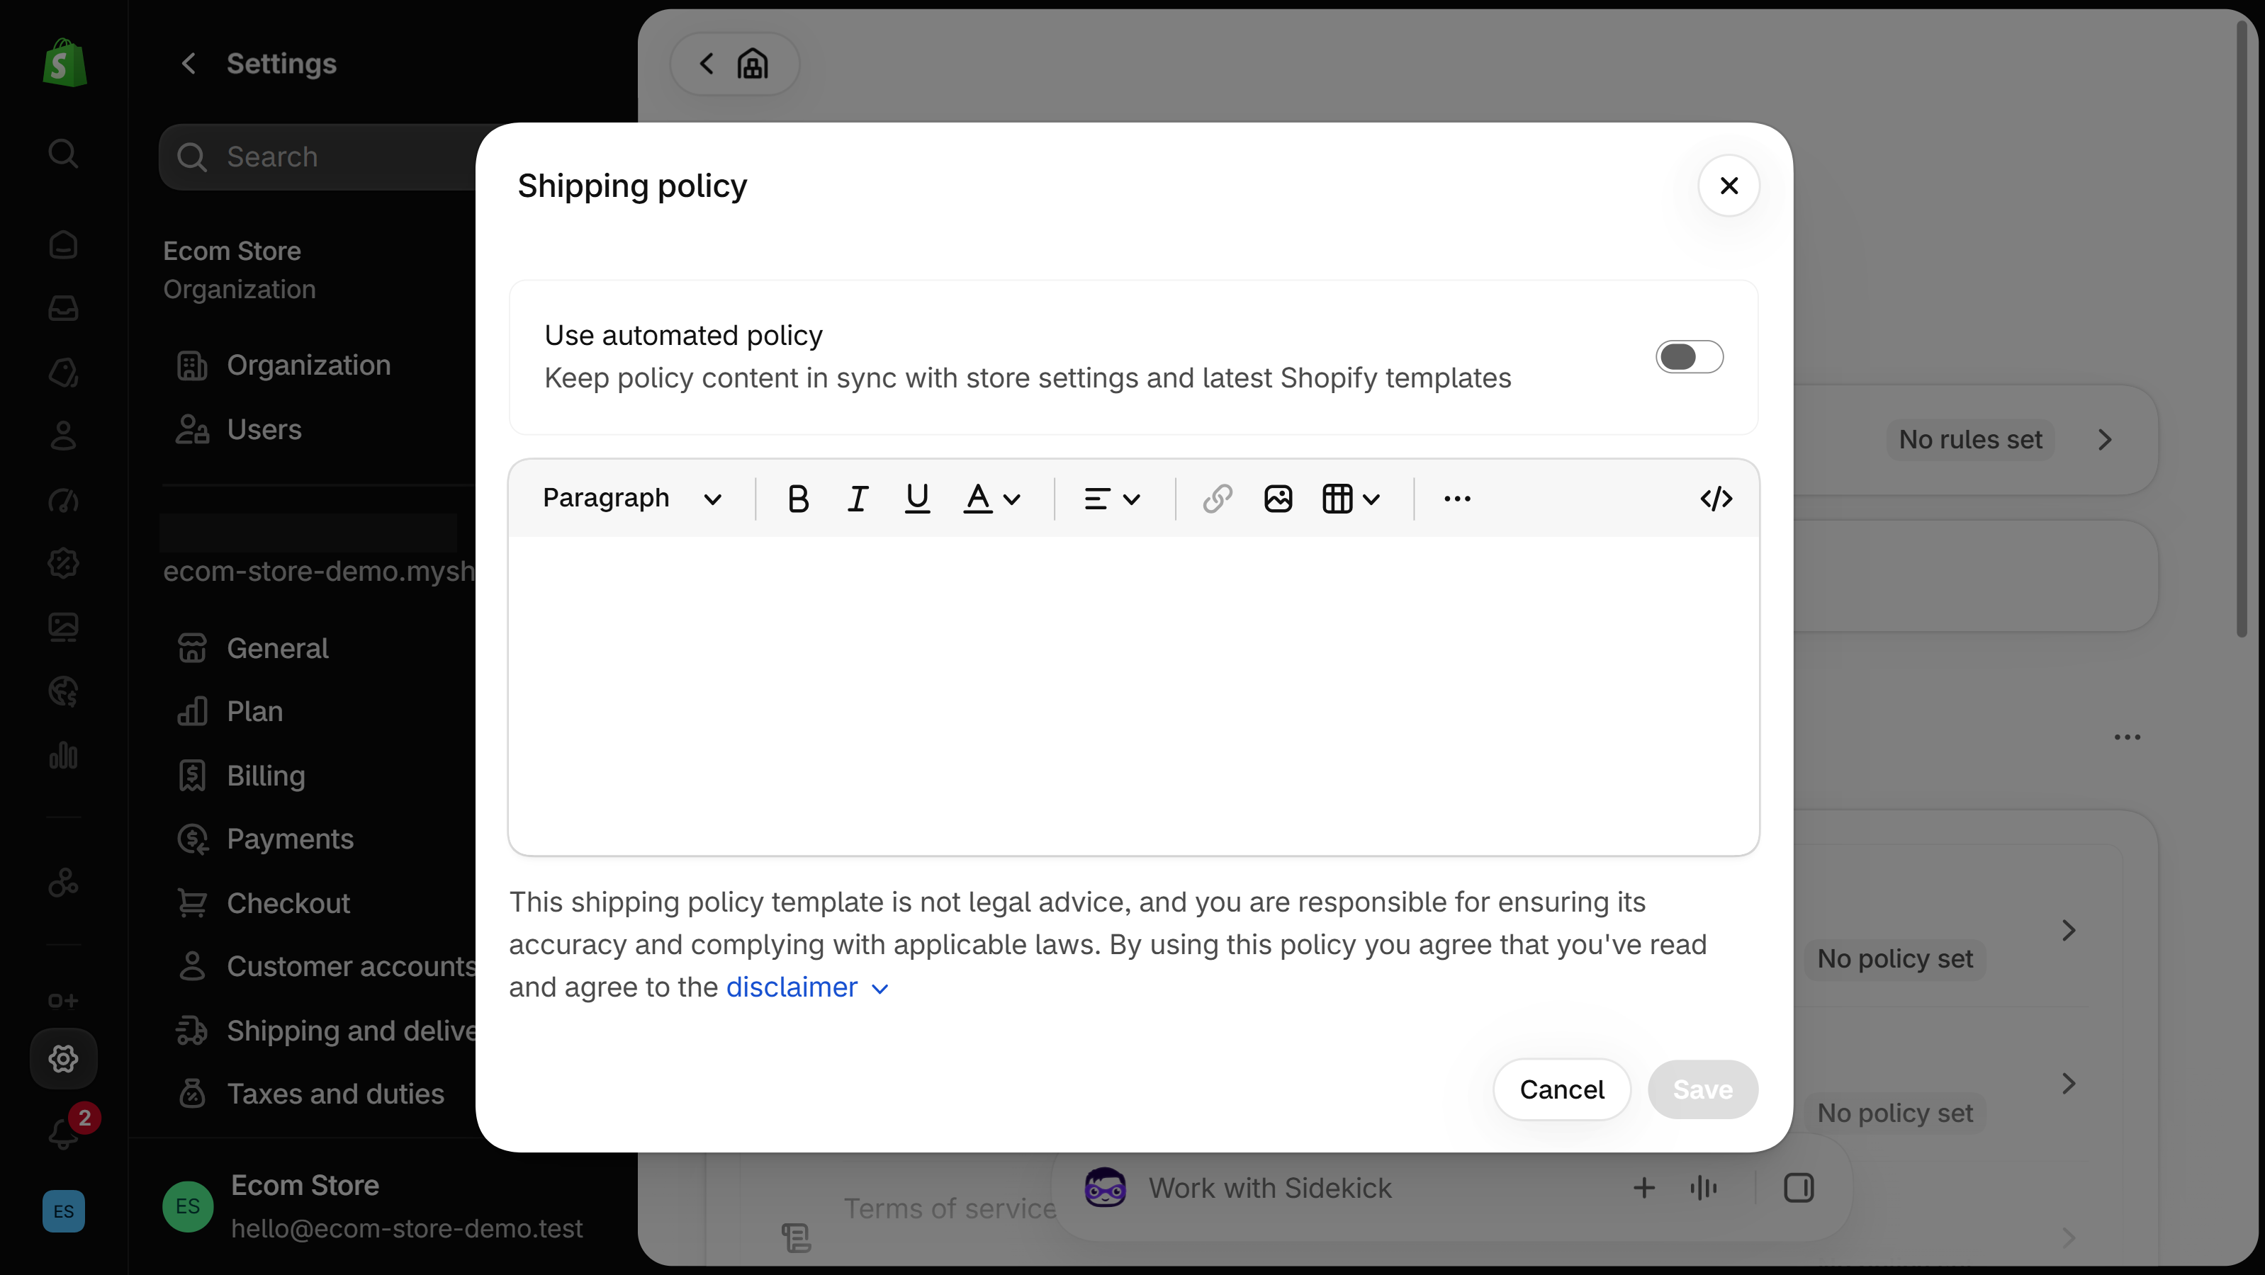Open Billing settings
The image size is (2265, 1275).
tap(241, 776)
